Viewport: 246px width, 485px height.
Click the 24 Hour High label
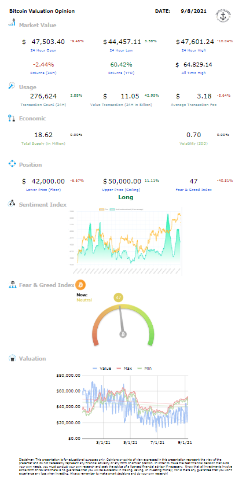[x=194, y=50]
